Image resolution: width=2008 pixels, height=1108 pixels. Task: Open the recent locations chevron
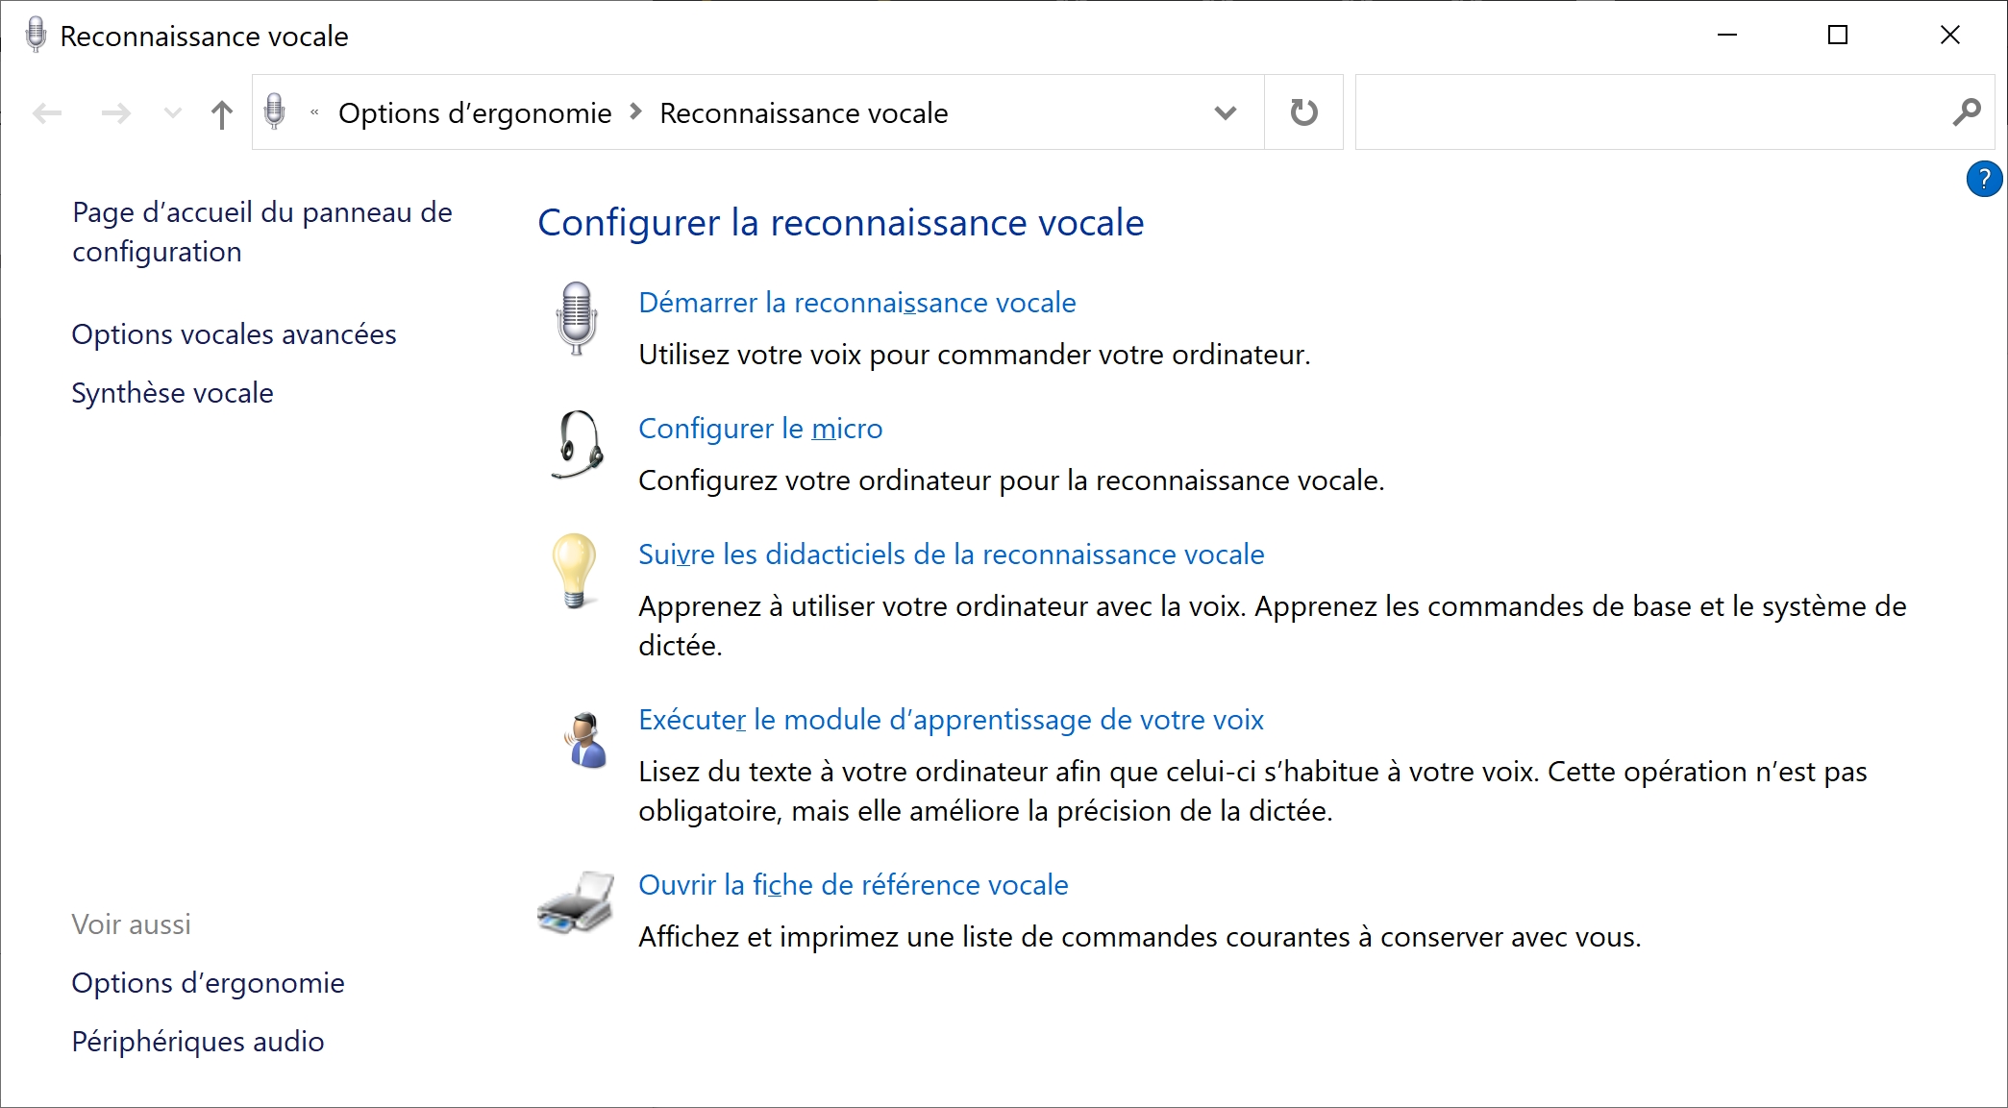coord(173,113)
